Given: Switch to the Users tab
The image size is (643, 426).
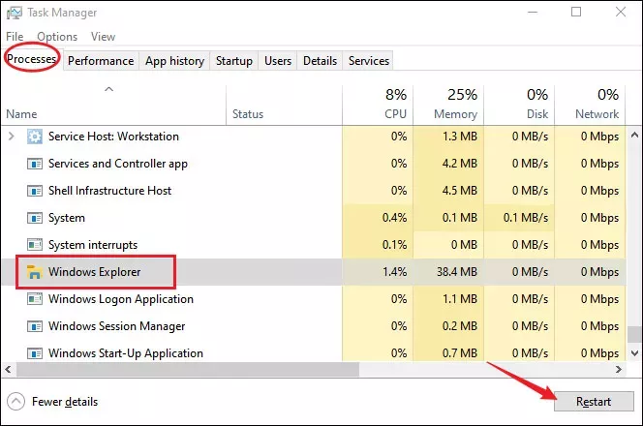Looking at the screenshot, I should (x=278, y=61).
